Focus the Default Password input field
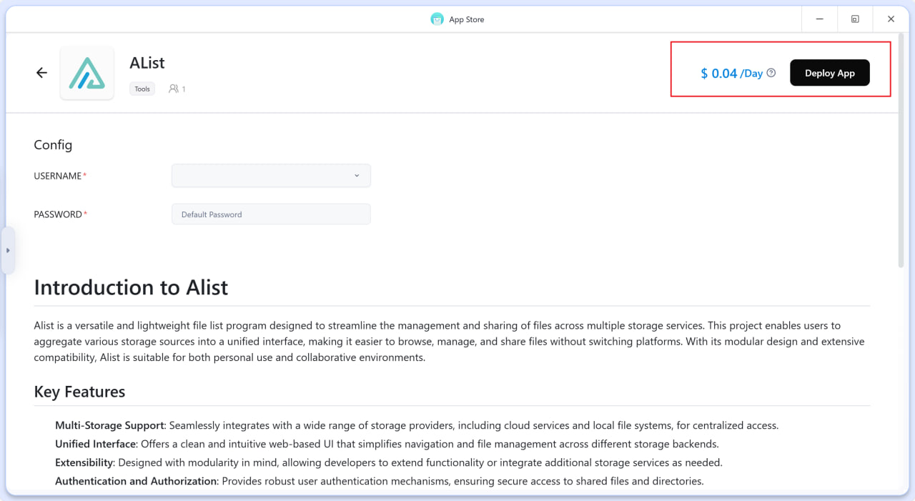915x501 pixels. [x=271, y=214]
